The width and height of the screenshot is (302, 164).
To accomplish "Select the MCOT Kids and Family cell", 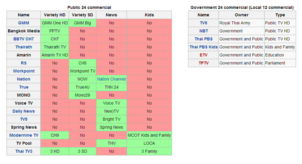I will [x=149, y=135].
